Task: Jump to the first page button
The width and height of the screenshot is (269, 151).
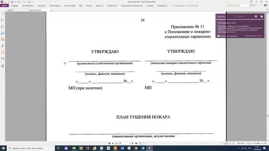Action: pyautogui.click(x=109, y=143)
